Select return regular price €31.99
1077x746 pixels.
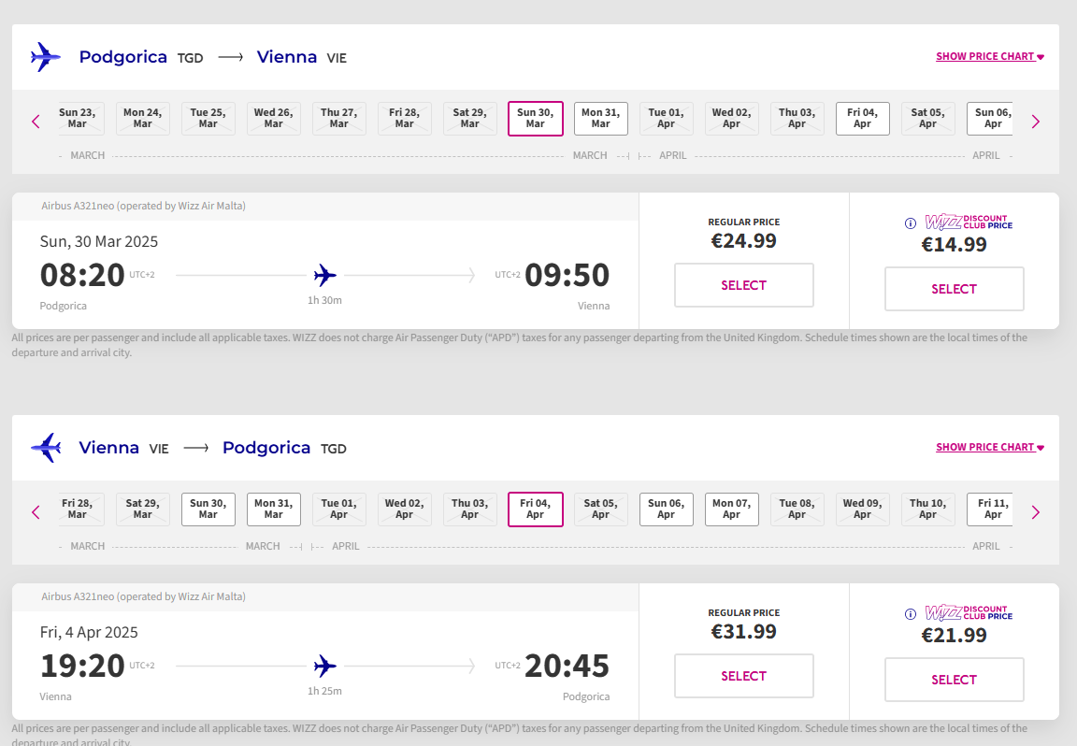tap(743, 676)
